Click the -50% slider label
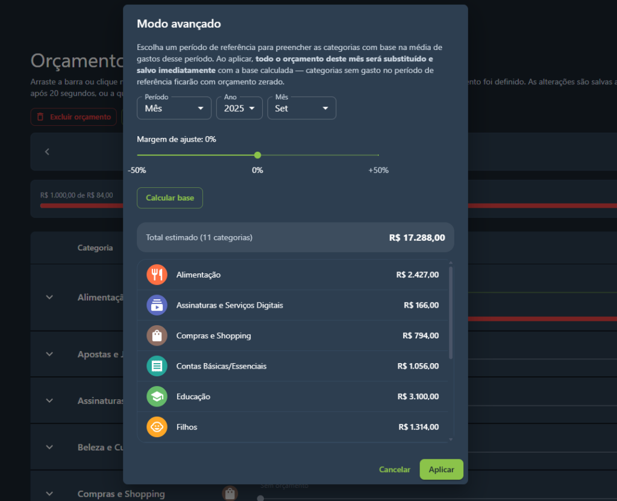Viewport: 617px width, 501px height. pyautogui.click(x=137, y=170)
